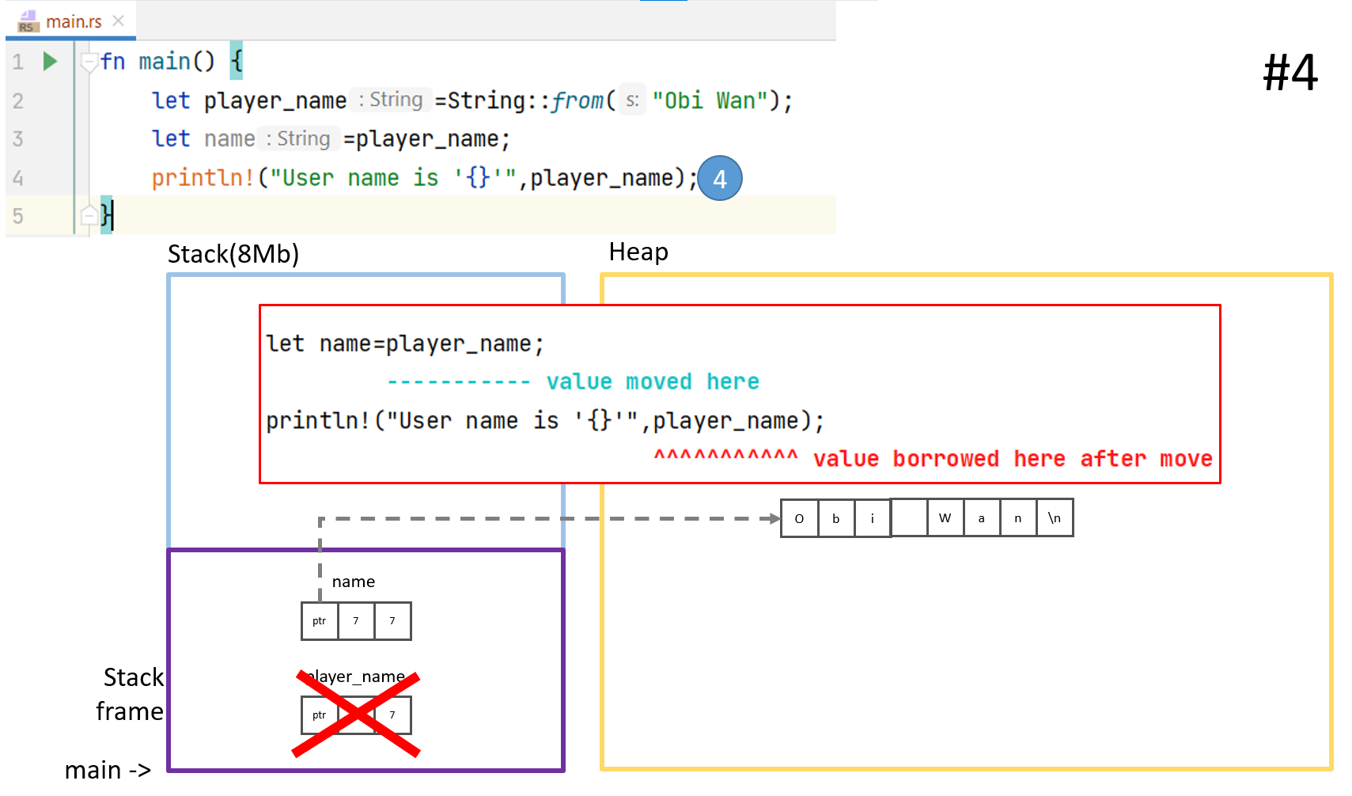Click the println! macro on line 4

click(x=202, y=178)
